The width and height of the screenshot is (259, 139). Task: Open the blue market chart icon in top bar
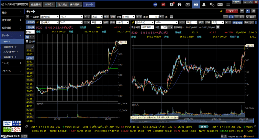click(x=155, y=5)
